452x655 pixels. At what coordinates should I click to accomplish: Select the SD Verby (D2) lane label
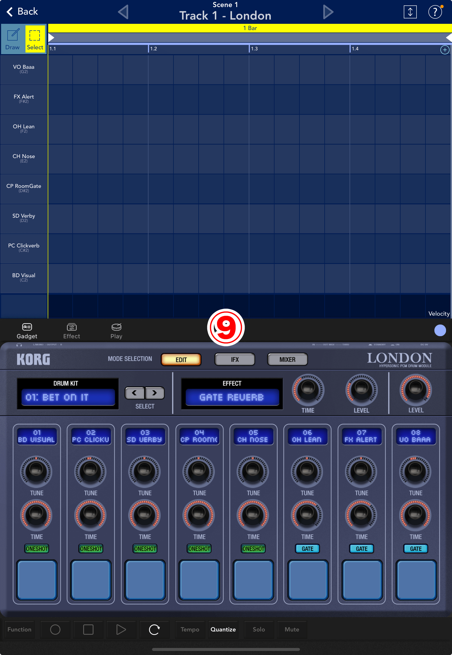pyautogui.click(x=24, y=218)
